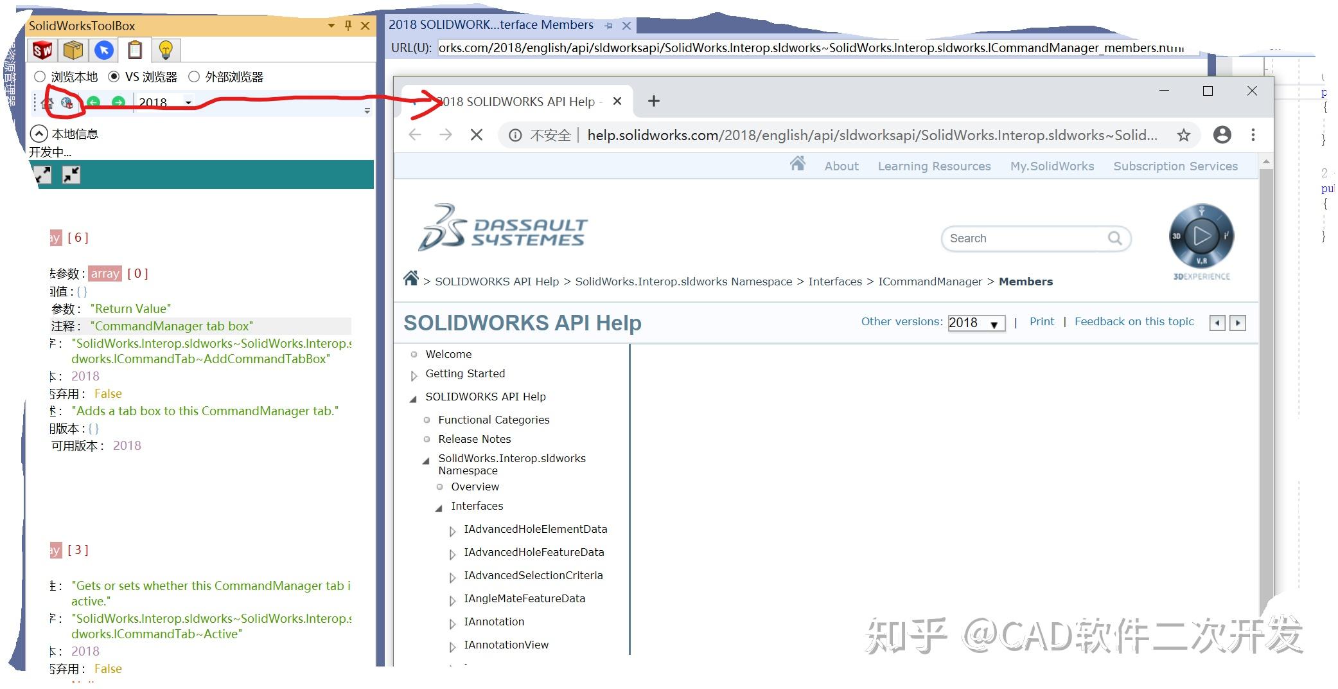The width and height of the screenshot is (1338, 689).
Task: Open the Learning Resources menu
Action: pos(933,166)
